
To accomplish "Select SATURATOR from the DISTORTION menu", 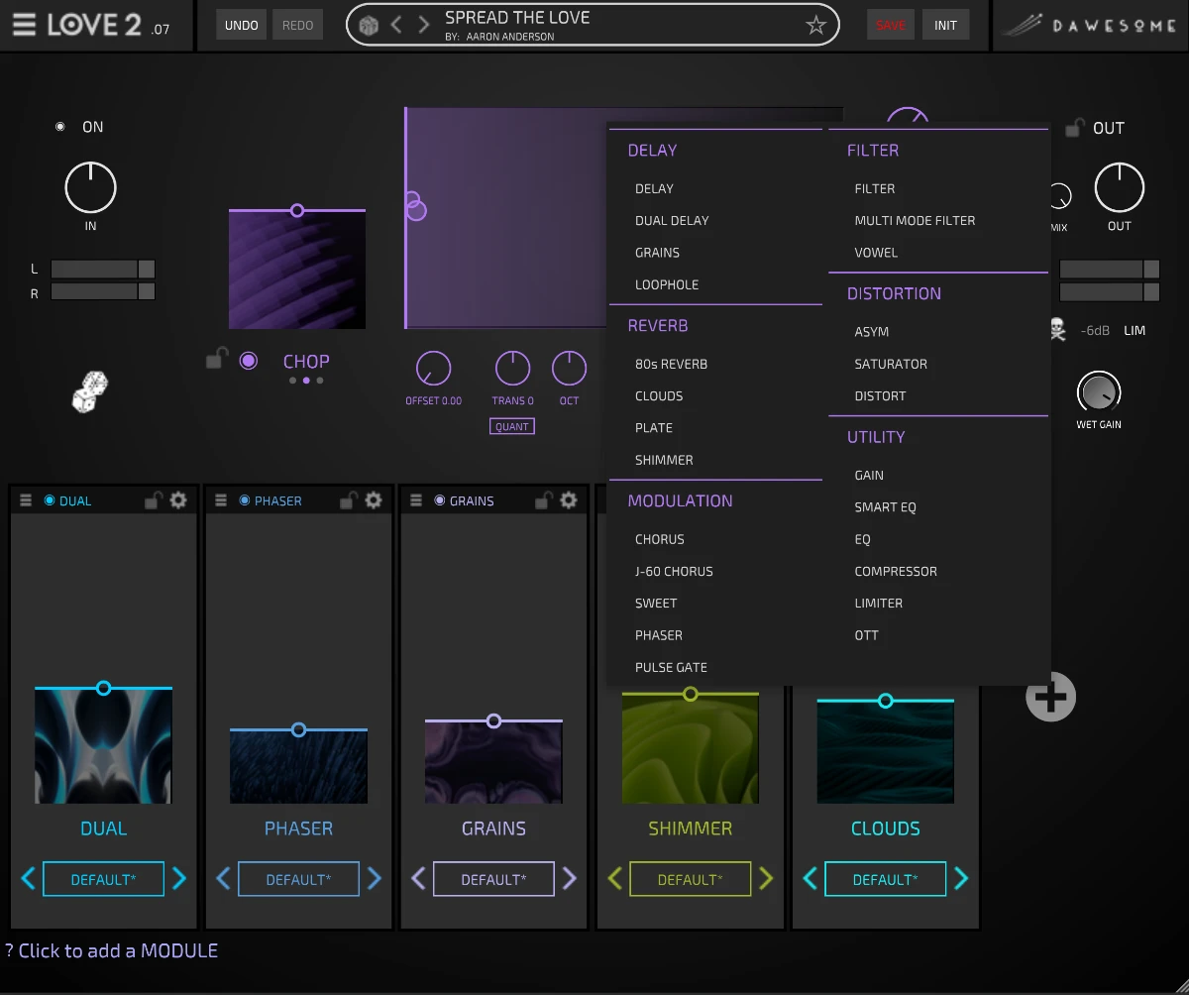I will tap(891, 364).
